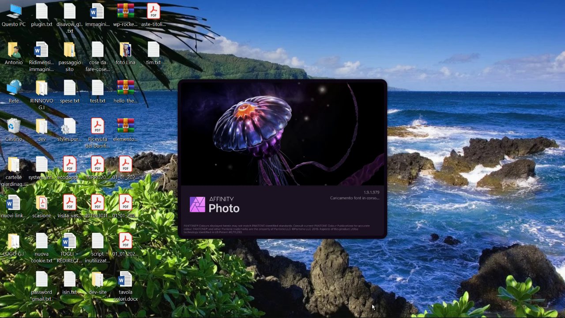Select the cartelle giardinag... folder
The height and width of the screenshot is (318, 565).
(x=14, y=172)
